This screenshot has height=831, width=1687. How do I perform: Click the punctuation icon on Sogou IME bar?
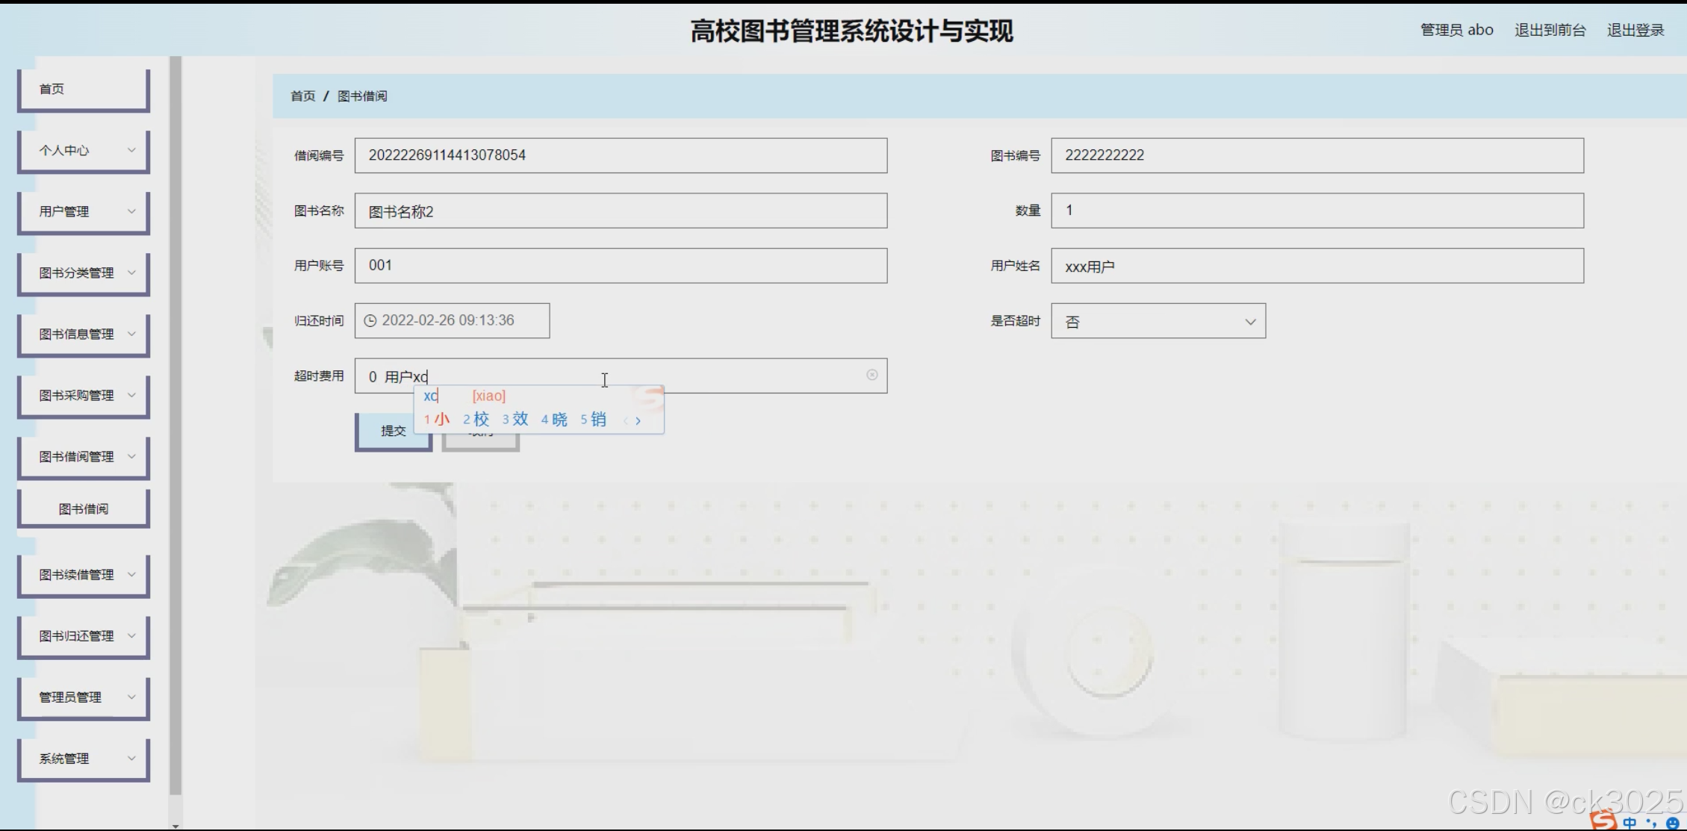(x=1652, y=824)
